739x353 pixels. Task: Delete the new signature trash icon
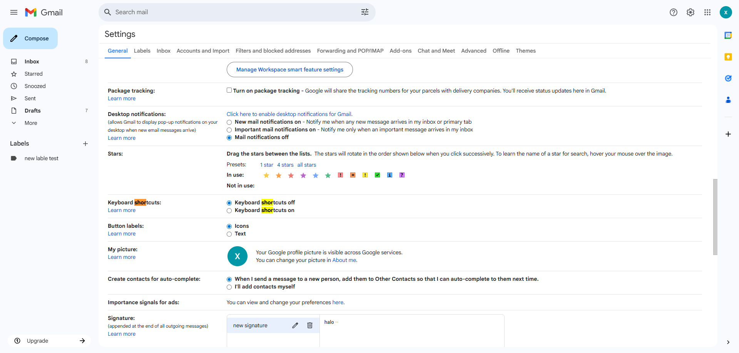[310, 325]
